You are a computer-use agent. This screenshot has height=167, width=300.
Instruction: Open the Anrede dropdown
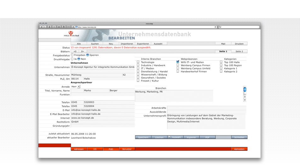(x=79, y=87)
